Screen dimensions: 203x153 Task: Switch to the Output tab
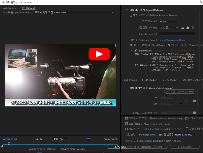coord(28,8)
